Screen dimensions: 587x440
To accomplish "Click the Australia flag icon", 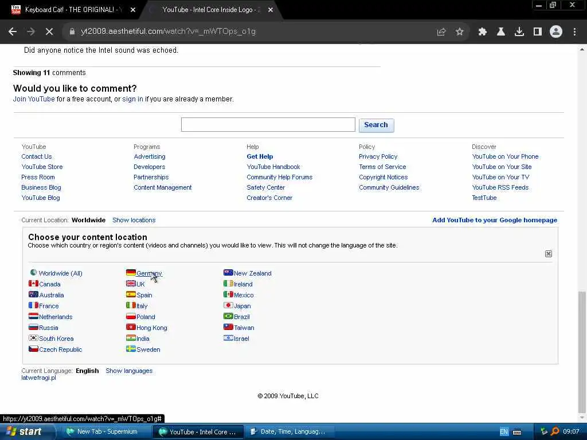I will click(33, 294).
